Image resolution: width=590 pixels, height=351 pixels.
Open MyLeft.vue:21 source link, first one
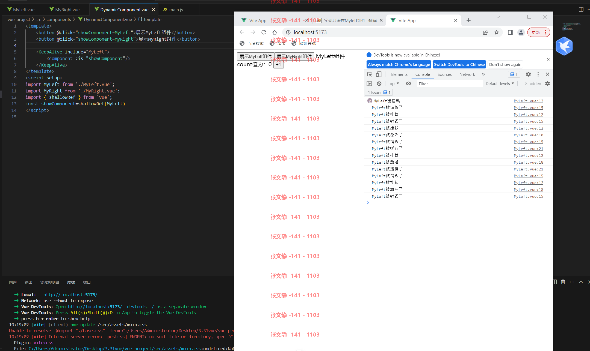[x=528, y=149]
